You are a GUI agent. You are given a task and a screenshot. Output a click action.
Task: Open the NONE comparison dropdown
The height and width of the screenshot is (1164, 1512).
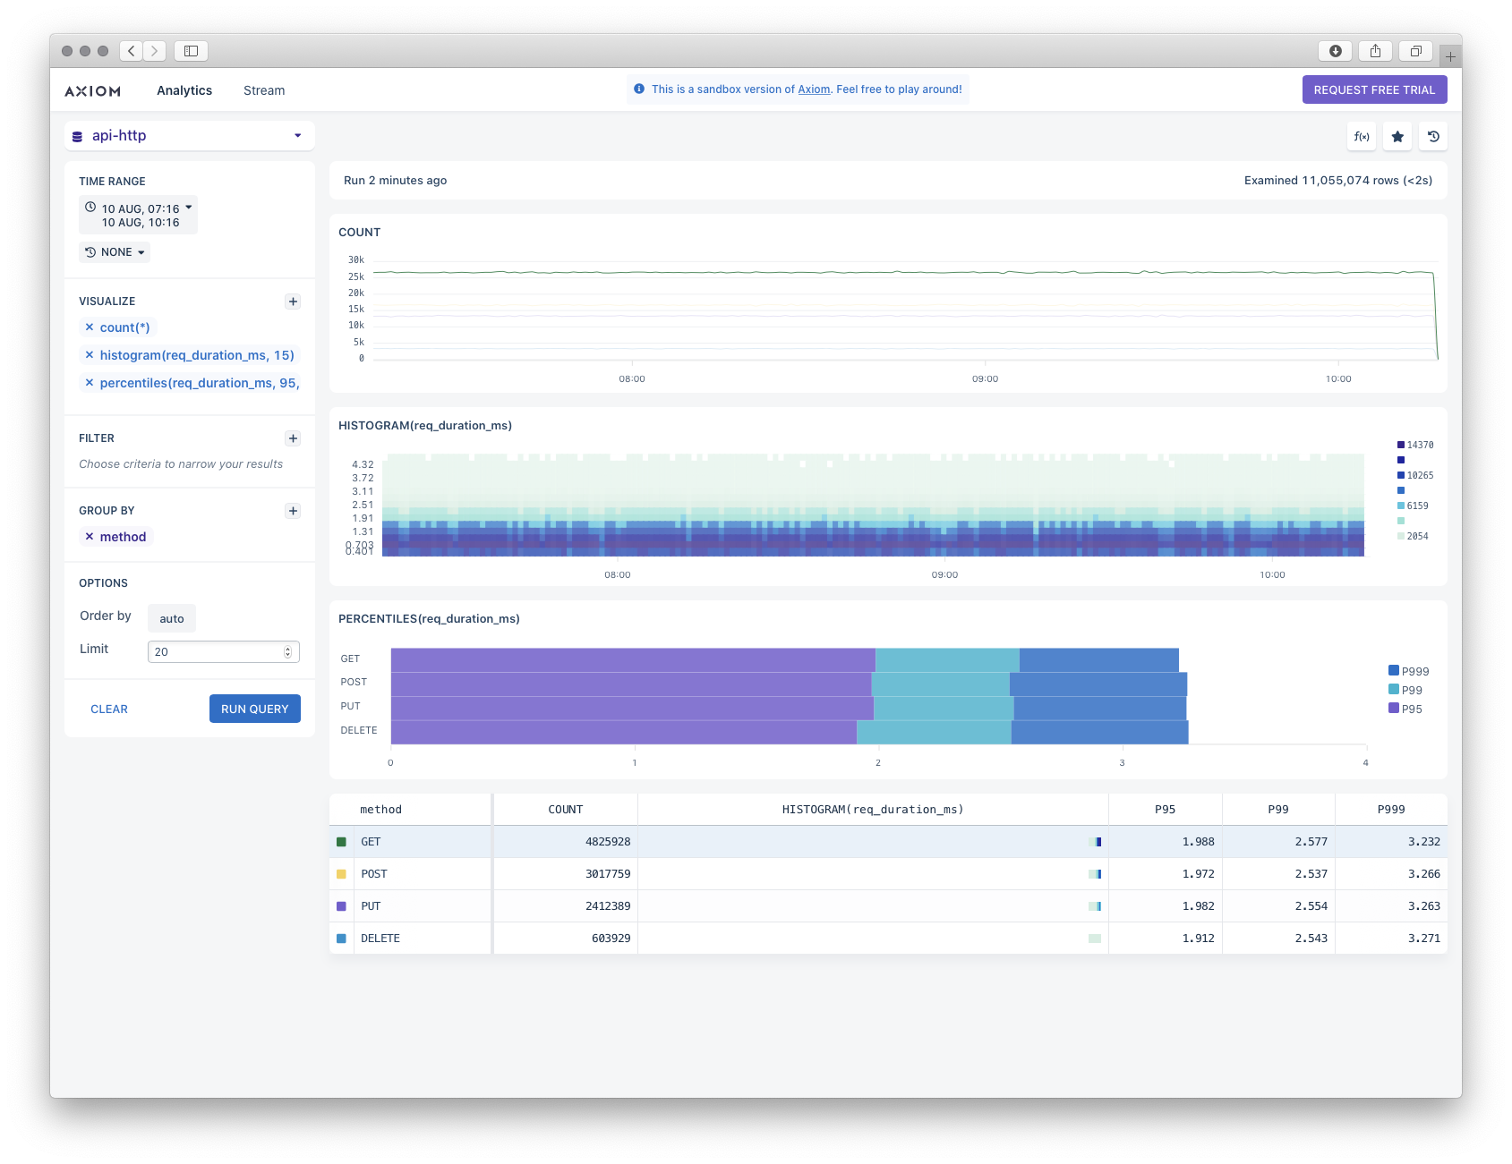115,252
